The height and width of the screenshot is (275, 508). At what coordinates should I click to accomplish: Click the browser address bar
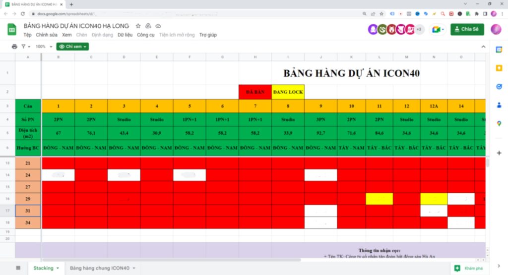pyautogui.click(x=194, y=13)
